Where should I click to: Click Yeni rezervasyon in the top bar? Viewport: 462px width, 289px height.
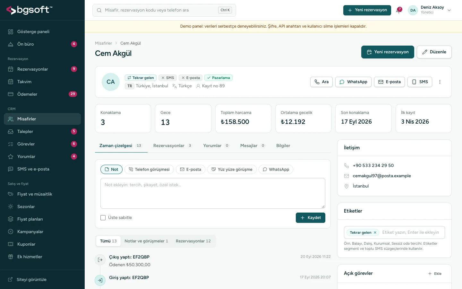click(367, 10)
